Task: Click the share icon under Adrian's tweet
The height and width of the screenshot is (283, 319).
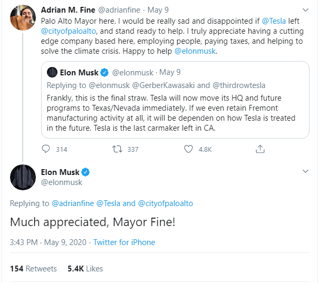Action: 260,149
